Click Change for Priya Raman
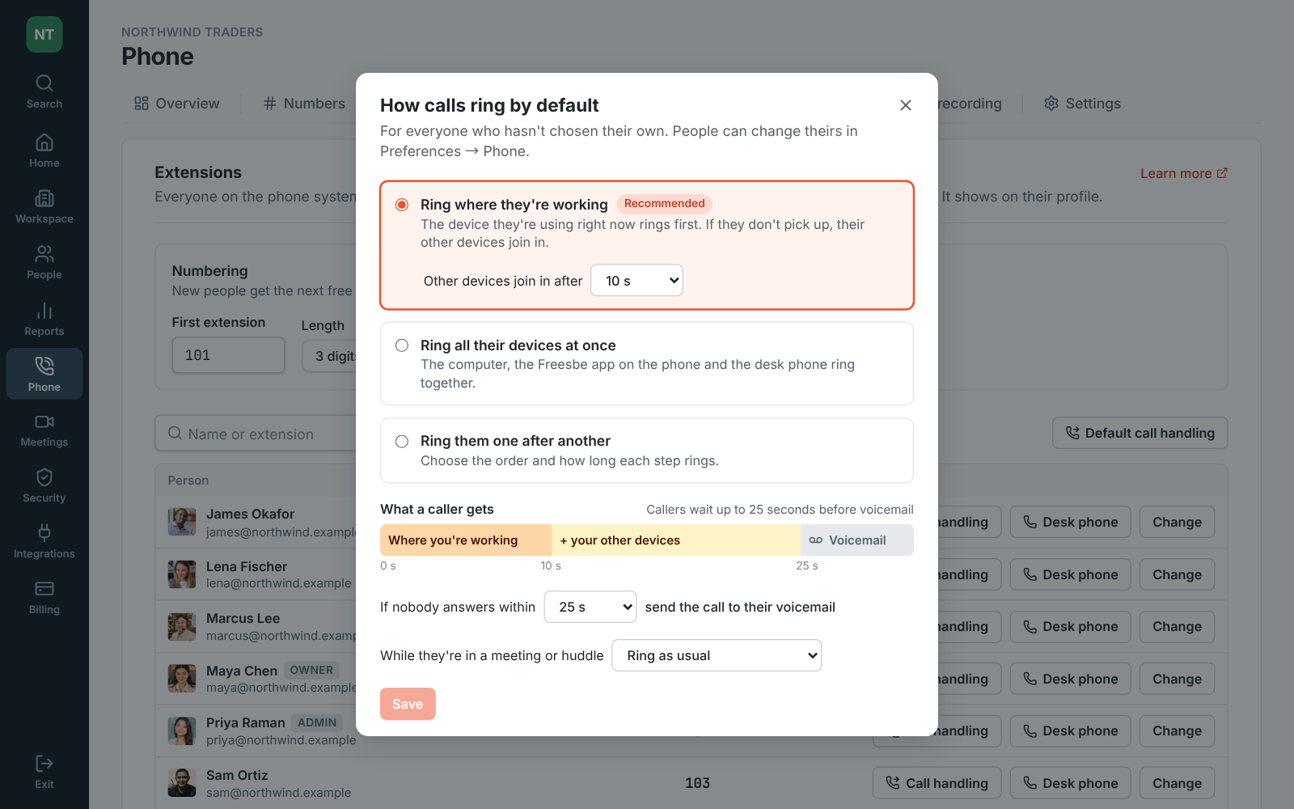This screenshot has width=1294, height=809. pos(1178,731)
